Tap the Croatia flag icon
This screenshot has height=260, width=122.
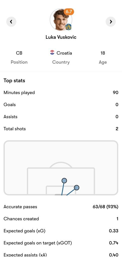pos(52,53)
